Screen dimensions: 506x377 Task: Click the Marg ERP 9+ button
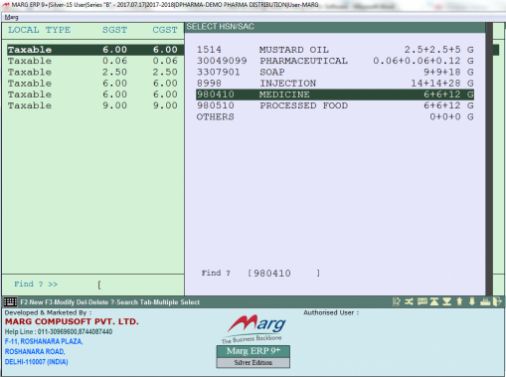253,351
